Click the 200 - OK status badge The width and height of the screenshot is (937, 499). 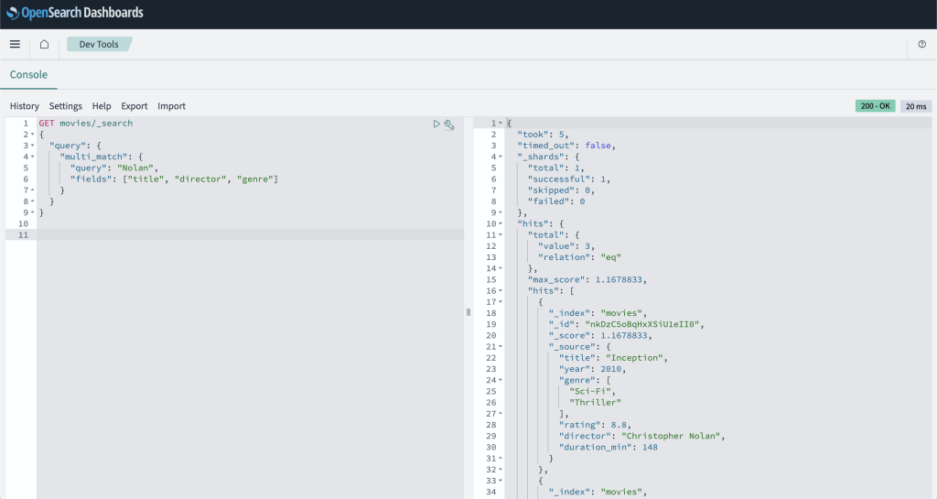(875, 106)
